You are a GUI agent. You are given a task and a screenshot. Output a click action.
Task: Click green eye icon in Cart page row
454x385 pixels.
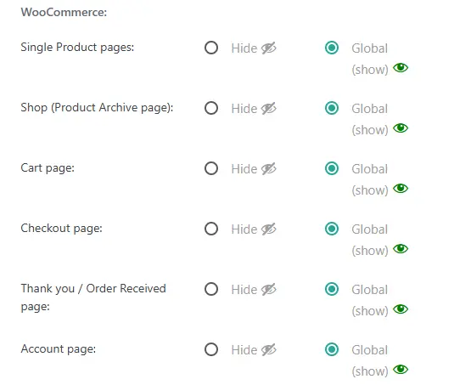tap(401, 189)
